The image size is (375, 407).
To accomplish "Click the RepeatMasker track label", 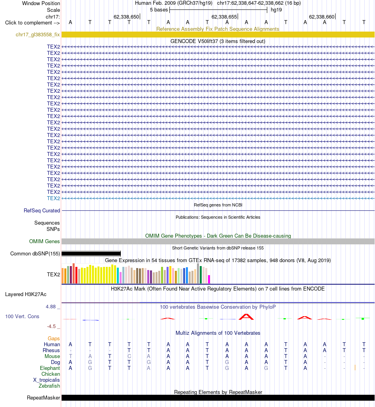I will [x=43, y=398].
